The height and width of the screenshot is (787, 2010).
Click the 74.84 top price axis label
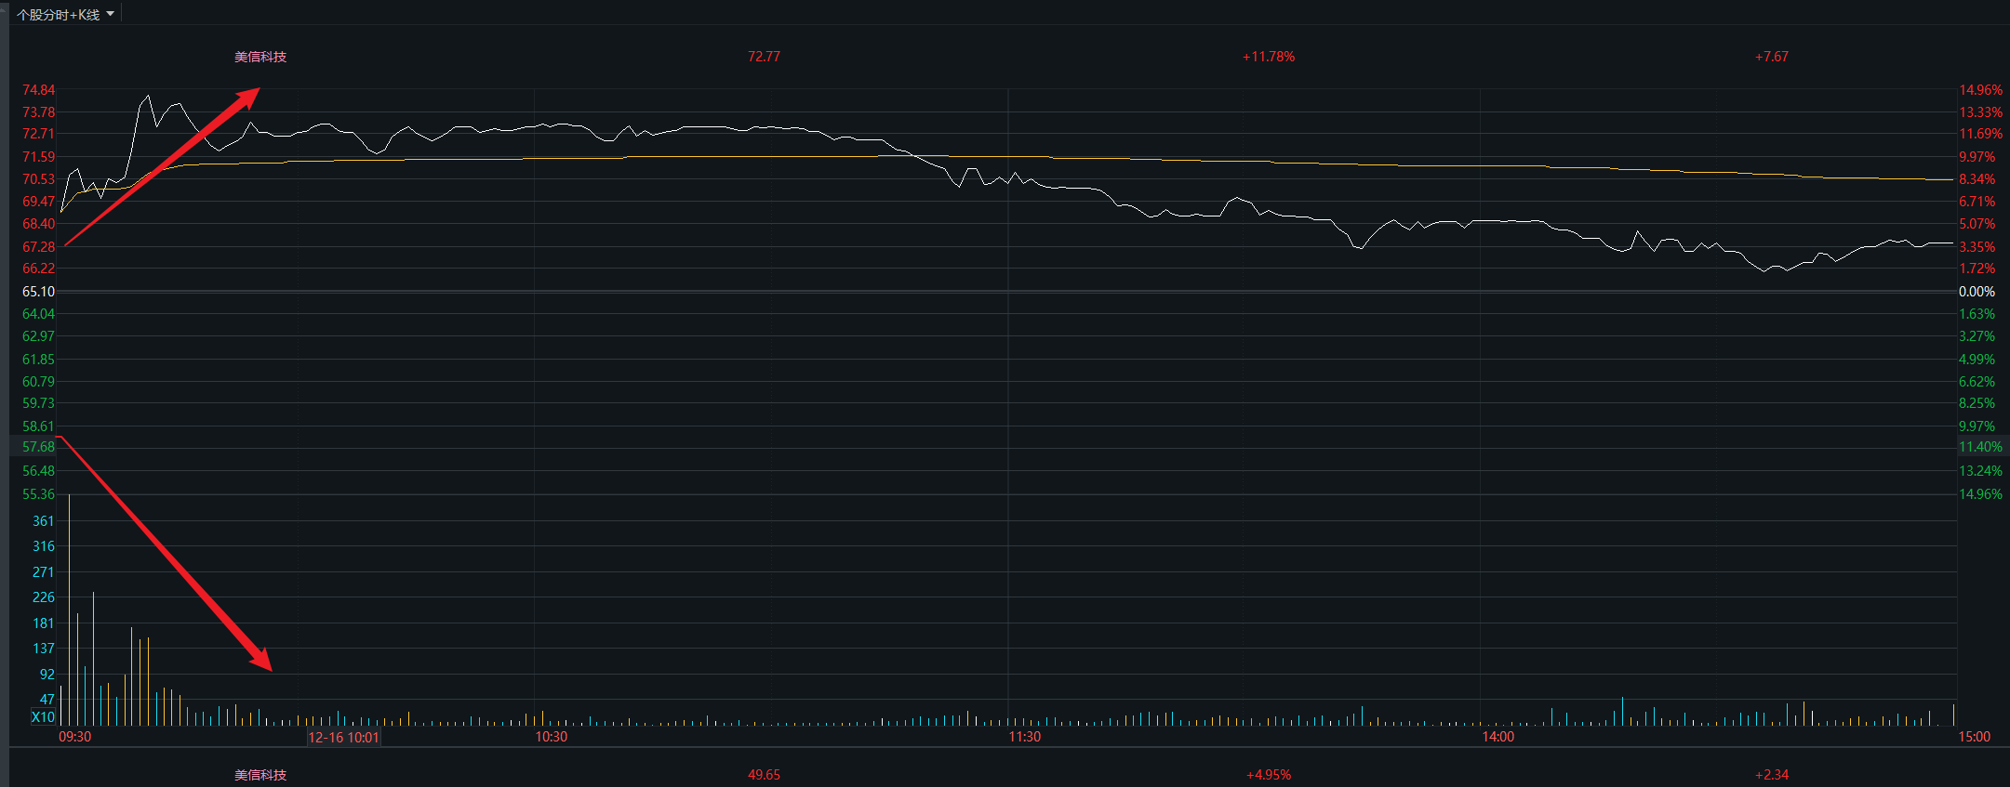click(x=38, y=90)
